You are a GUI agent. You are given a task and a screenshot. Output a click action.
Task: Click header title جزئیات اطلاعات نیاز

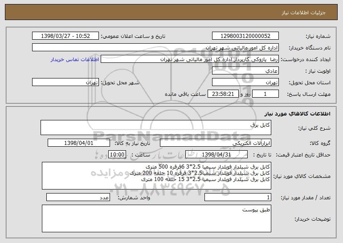click(303, 12)
